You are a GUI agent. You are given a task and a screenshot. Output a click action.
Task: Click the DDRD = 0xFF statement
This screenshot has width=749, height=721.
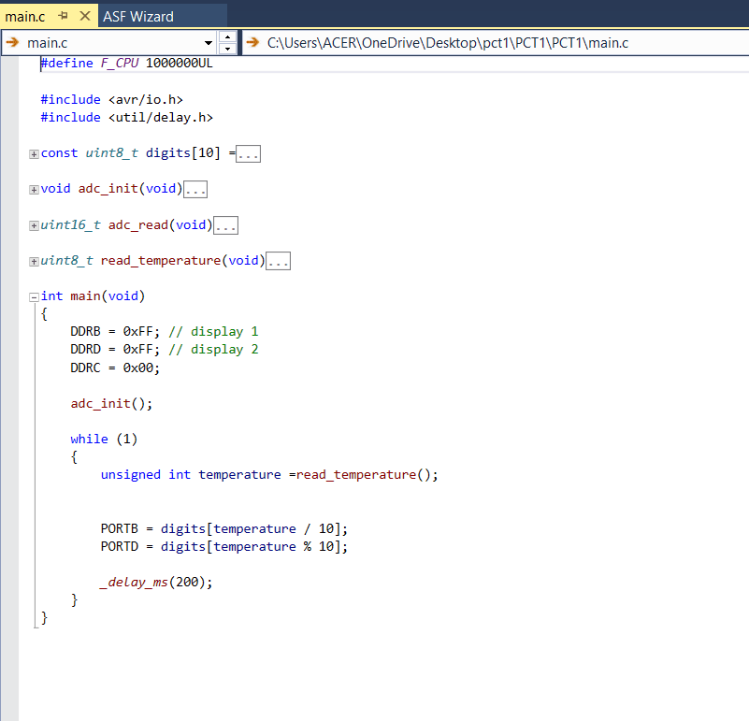(115, 349)
